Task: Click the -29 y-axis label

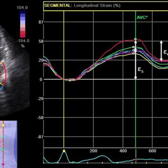Action: tap(40, 99)
